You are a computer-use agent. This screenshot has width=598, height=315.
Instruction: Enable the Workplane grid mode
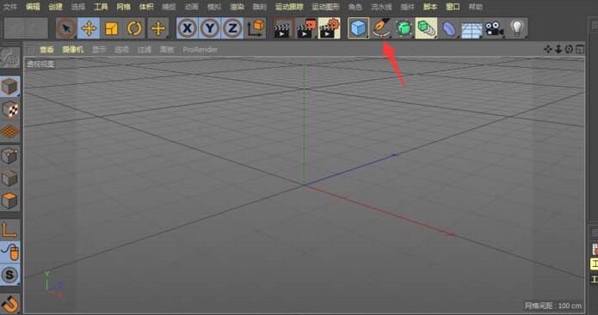(10, 132)
